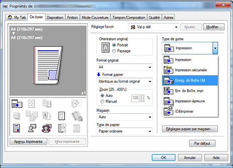Click the orientation page icon showing letter A
Screen dimensions: 233x168
tap(105, 47)
